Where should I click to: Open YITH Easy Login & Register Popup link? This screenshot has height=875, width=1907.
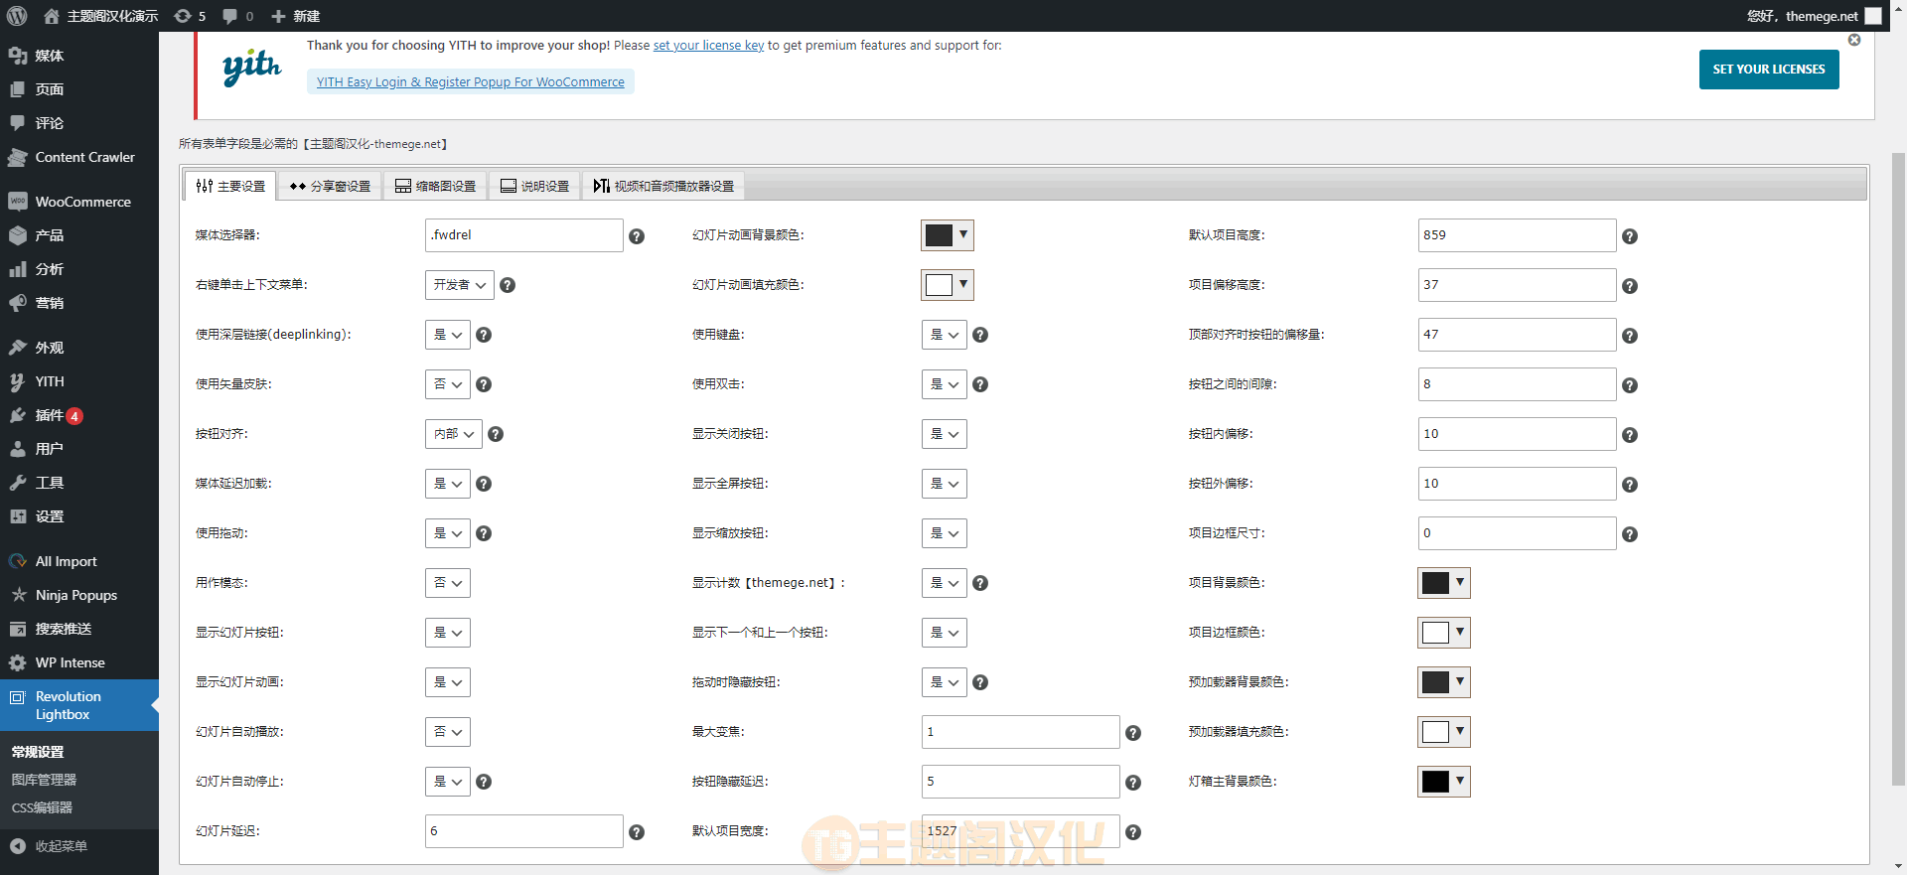471,82
